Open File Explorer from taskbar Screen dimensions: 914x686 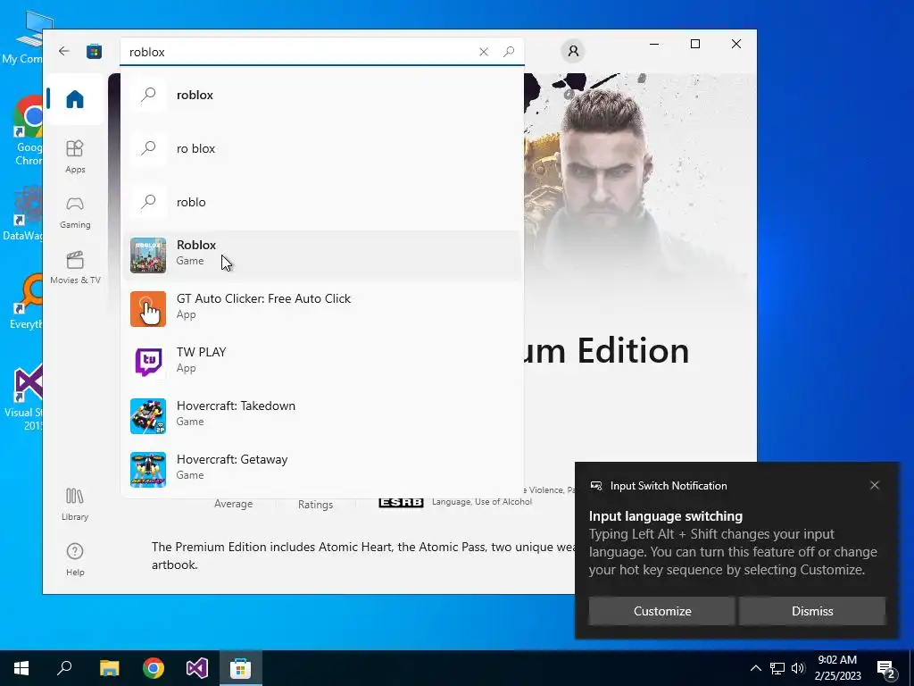[109, 668]
